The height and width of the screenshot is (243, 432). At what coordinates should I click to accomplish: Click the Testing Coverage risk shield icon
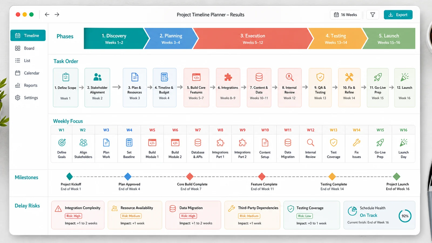[x=291, y=209]
